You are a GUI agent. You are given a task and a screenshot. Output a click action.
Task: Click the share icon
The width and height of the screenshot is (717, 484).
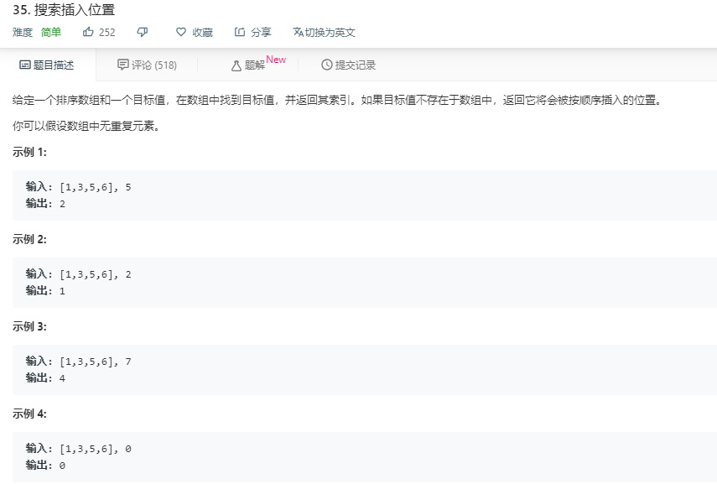coord(240,32)
